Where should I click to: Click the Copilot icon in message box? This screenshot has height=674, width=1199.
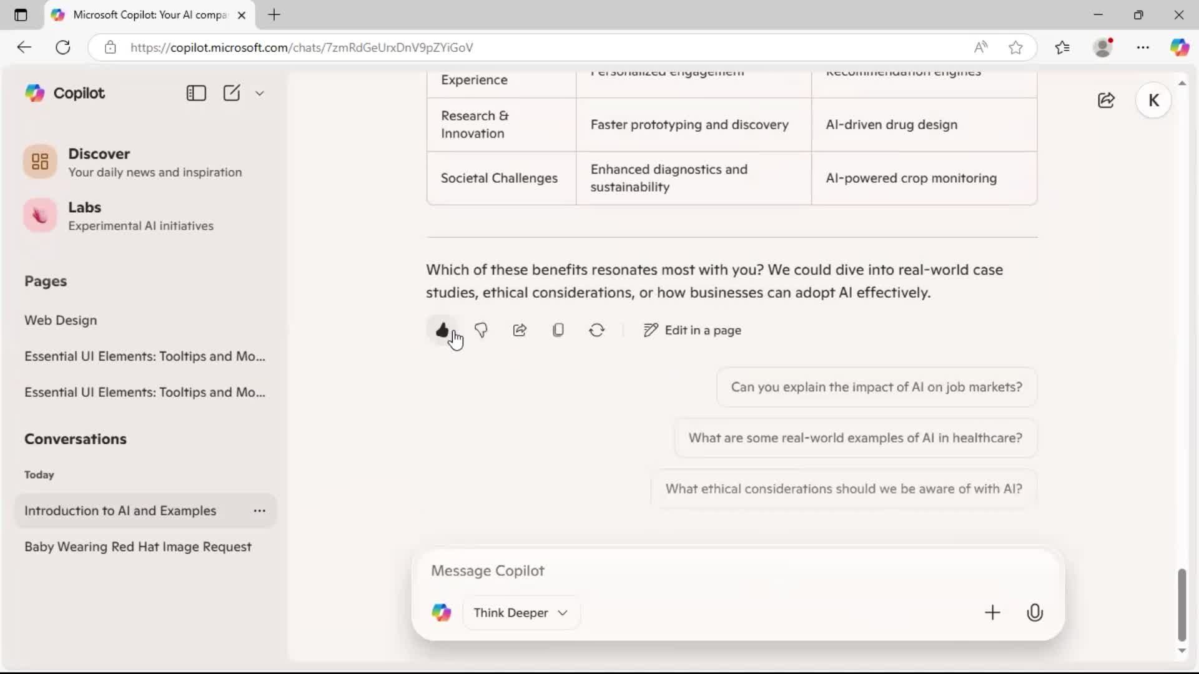pyautogui.click(x=442, y=613)
